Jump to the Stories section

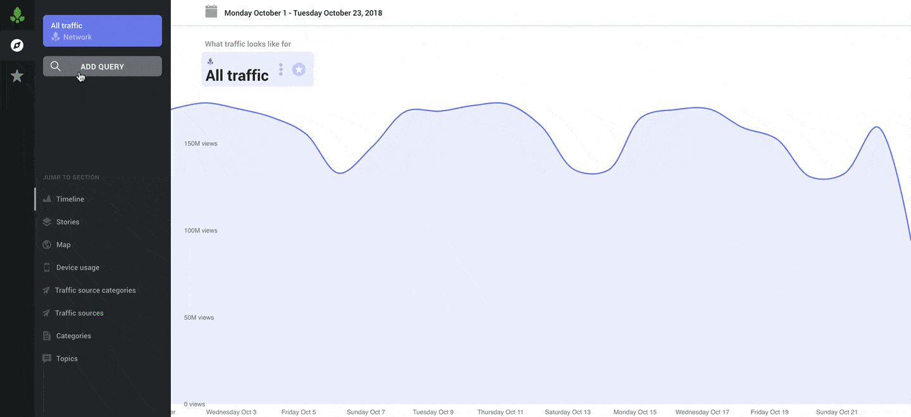(68, 222)
